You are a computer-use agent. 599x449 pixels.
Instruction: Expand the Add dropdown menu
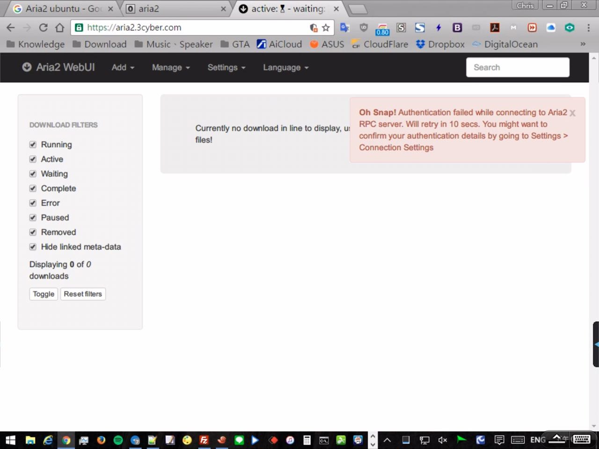tap(123, 67)
